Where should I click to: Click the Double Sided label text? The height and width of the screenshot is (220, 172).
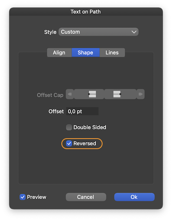coord(90,127)
